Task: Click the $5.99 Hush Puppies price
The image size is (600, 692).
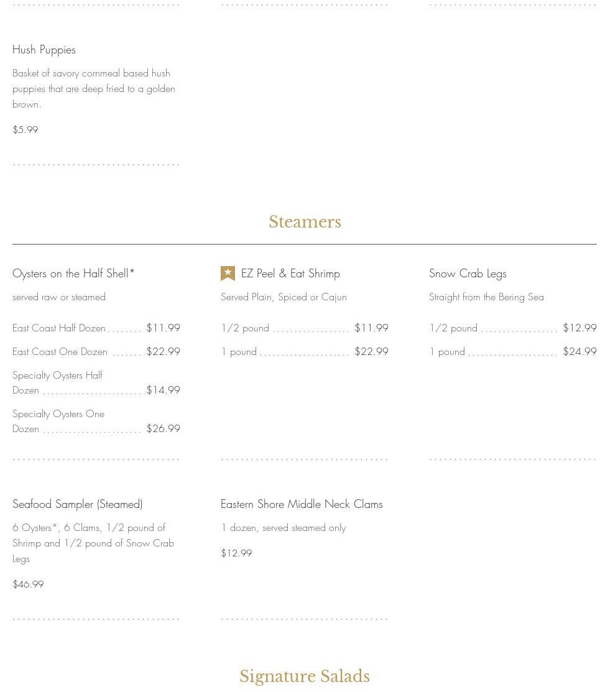Action: pos(25,130)
